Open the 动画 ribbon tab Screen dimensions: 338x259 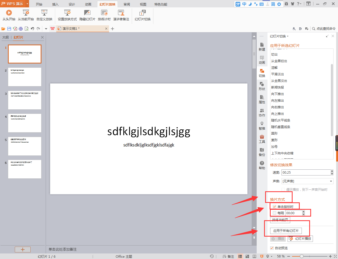[x=88, y=4]
